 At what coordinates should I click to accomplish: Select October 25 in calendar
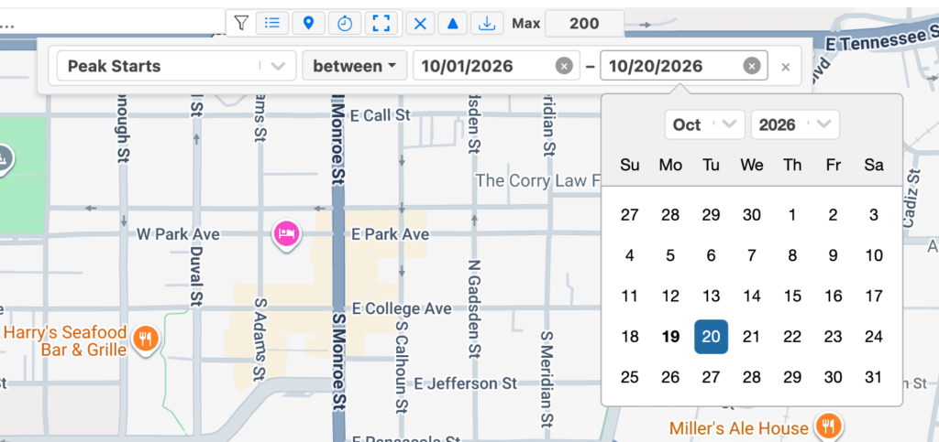tap(629, 378)
